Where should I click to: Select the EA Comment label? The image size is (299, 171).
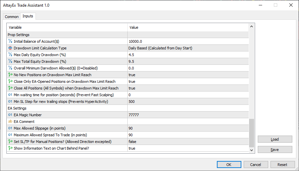(x=24, y=122)
